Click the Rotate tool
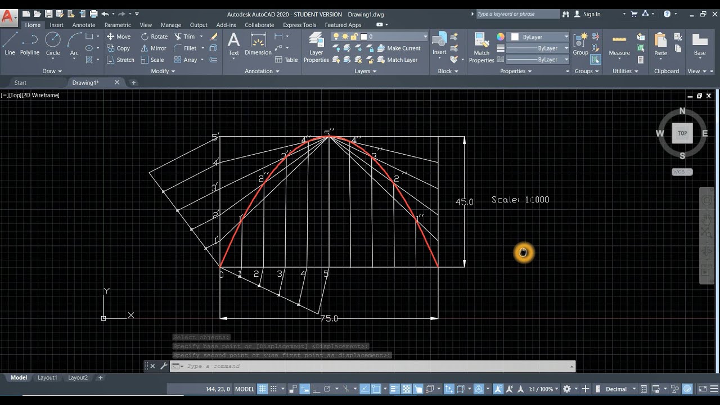The image size is (720, 405). tap(155, 37)
